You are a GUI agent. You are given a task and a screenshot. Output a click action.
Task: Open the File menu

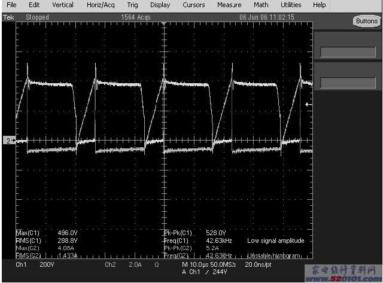point(11,5)
